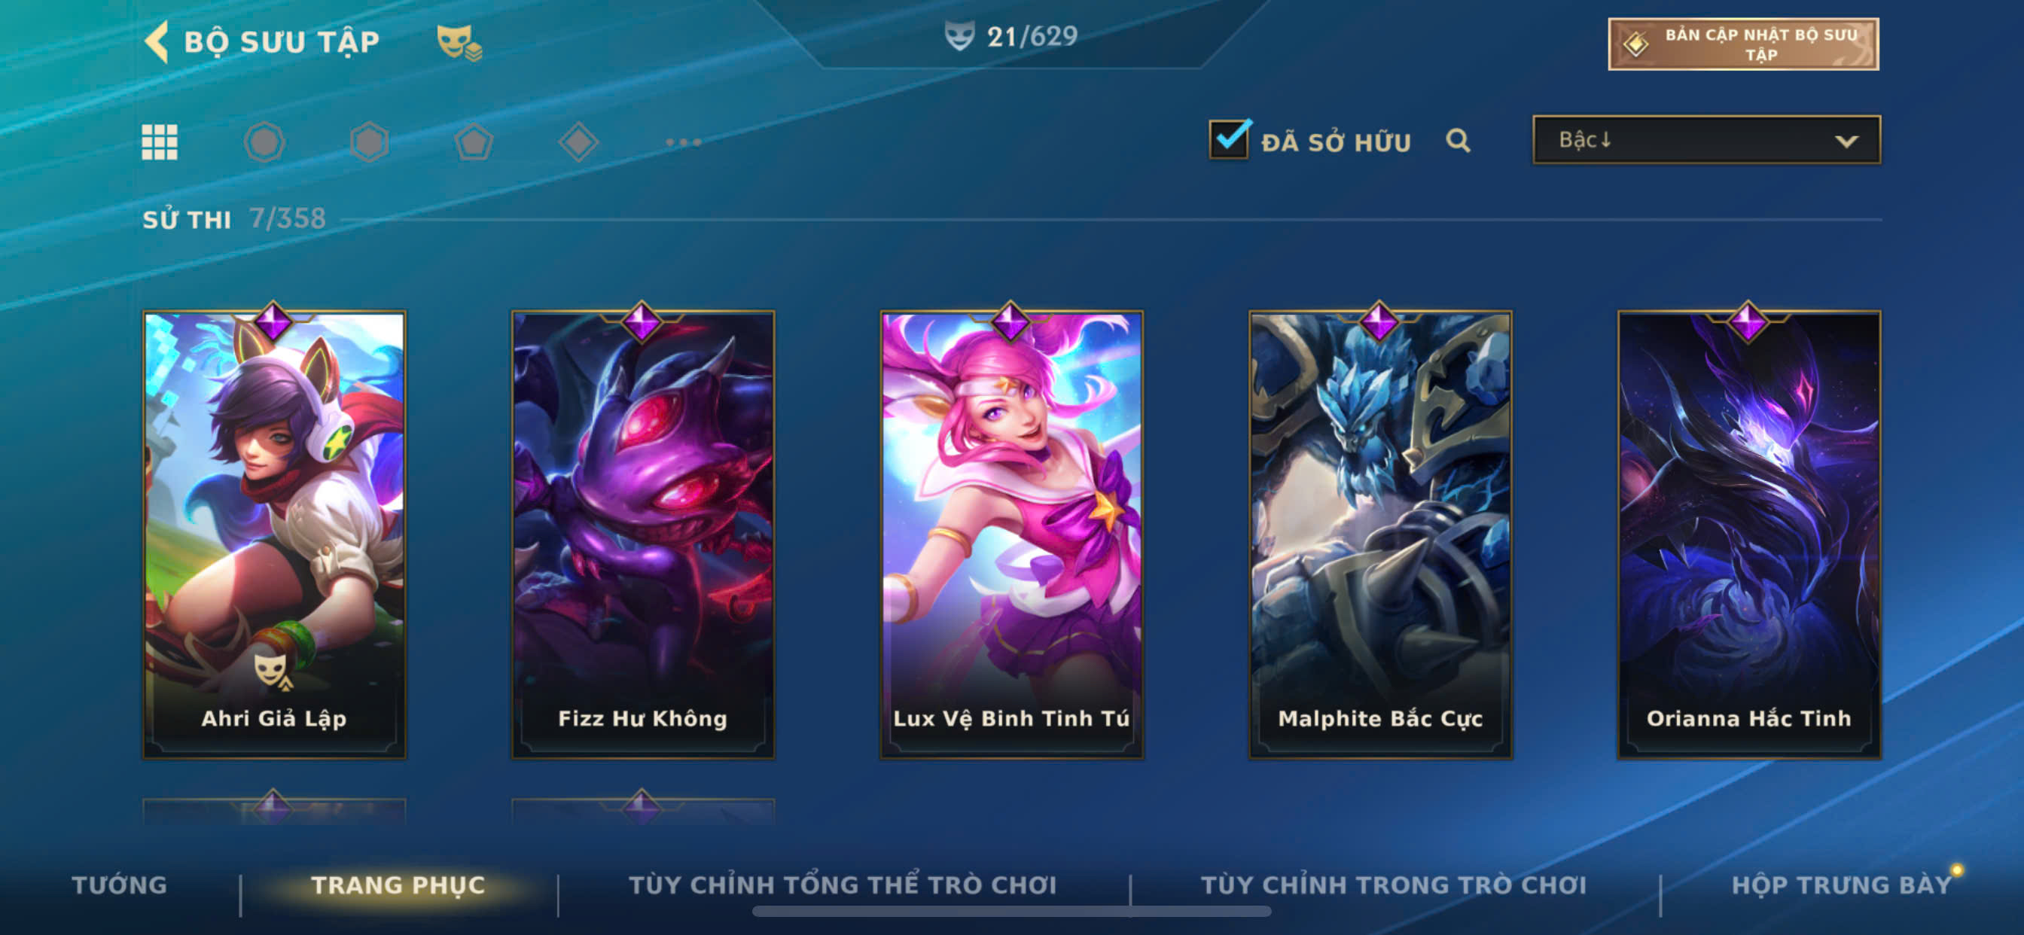Select the all-skins grid filter icon

pos(160,142)
